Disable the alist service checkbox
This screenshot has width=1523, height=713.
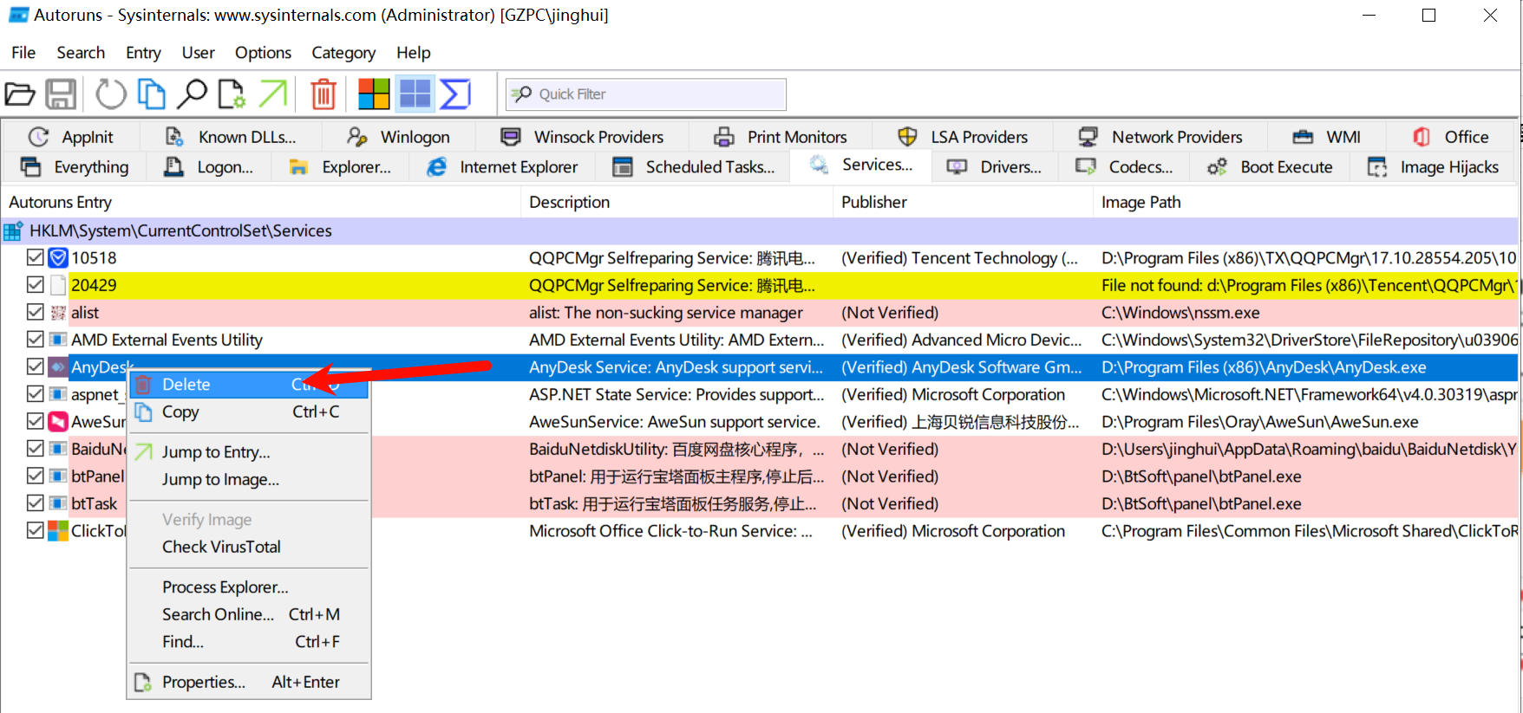[x=36, y=312]
